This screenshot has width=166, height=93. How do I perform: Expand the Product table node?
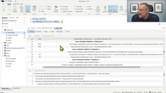3,51
